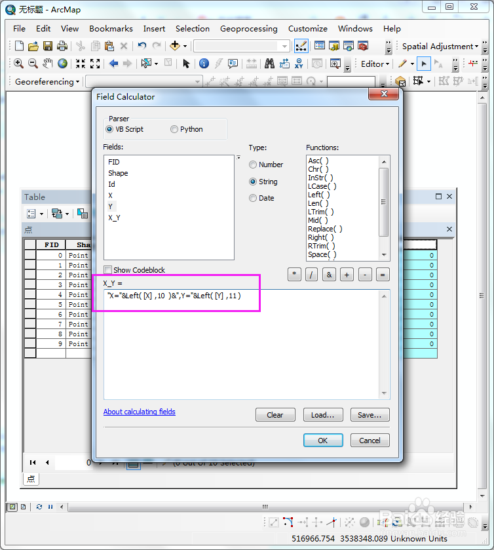Viewport: 494px width, 550px height.
Task: Select the Left( ) function
Action: coord(318,195)
